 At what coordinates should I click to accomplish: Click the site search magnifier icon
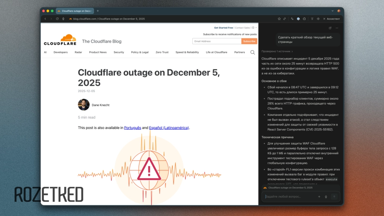252,52
